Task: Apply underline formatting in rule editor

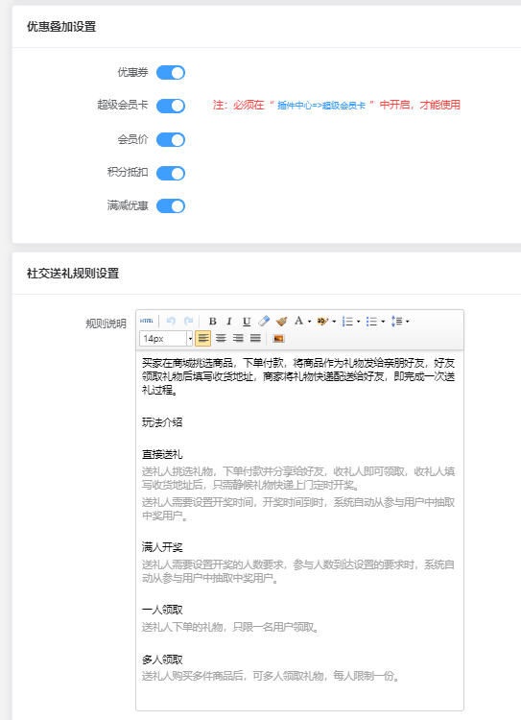Action: (247, 321)
